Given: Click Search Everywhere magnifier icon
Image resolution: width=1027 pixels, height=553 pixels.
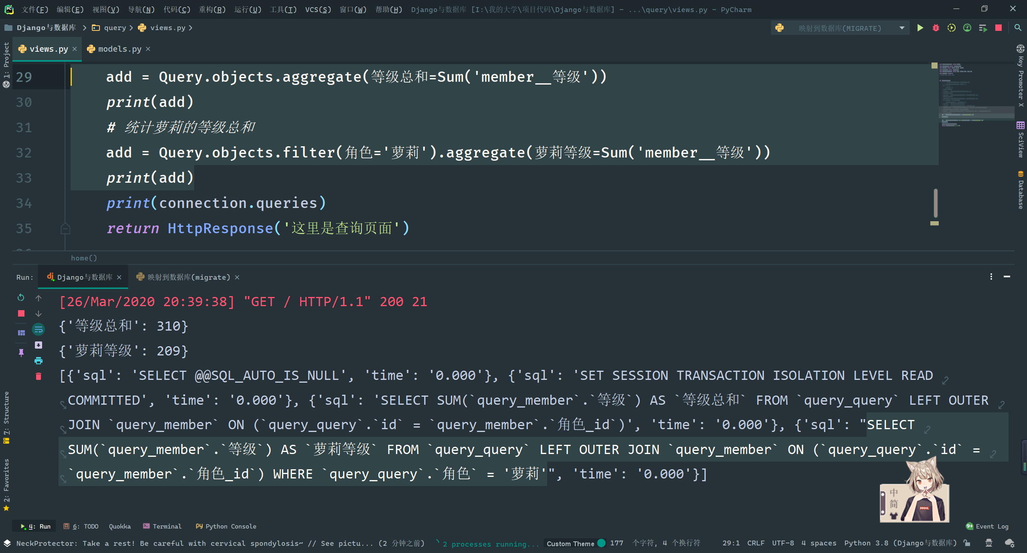Looking at the screenshot, I should 1018,28.
